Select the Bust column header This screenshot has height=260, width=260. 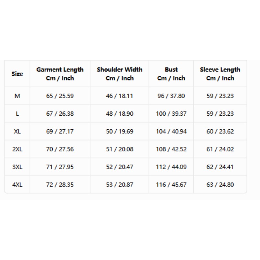(x=171, y=74)
